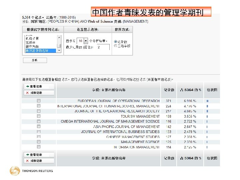Check International Journal of Human Resource Management box
This screenshot has height=180, width=240.
[x=39, y=106]
